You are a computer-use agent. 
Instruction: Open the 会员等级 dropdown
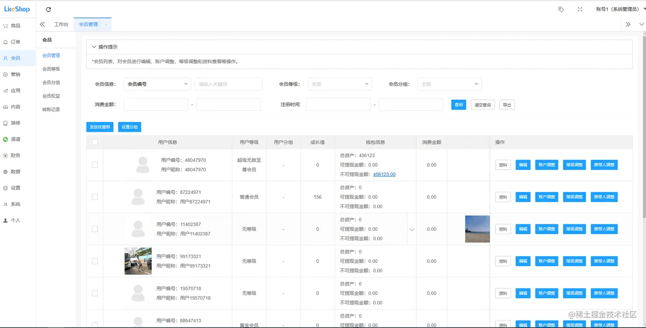click(x=340, y=84)
